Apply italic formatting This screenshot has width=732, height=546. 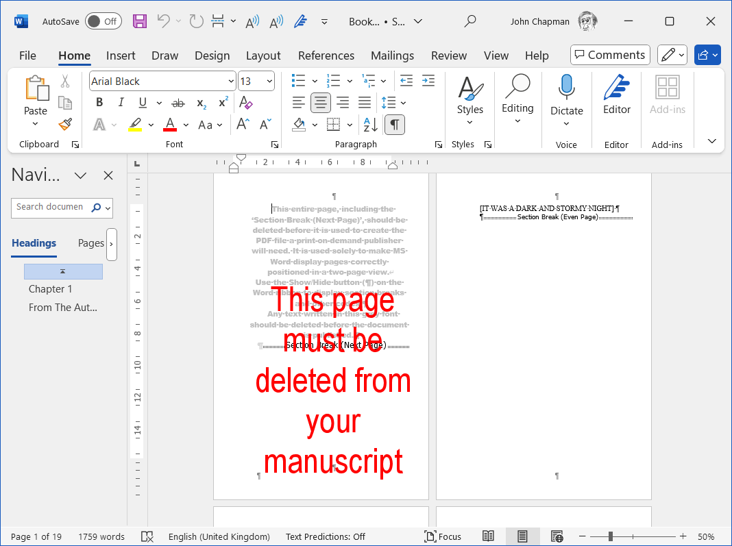(121, 102)
